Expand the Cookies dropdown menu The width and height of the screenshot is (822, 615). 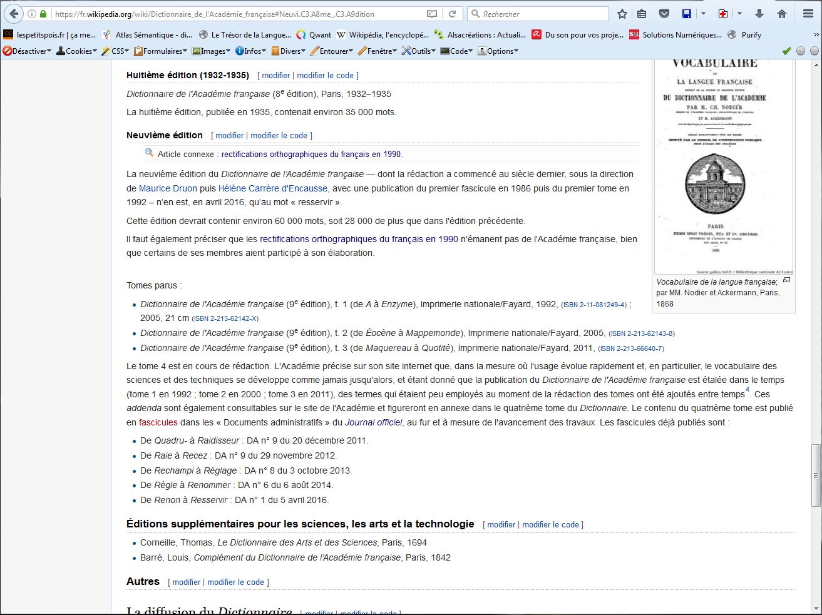click(x=77, y=51)
